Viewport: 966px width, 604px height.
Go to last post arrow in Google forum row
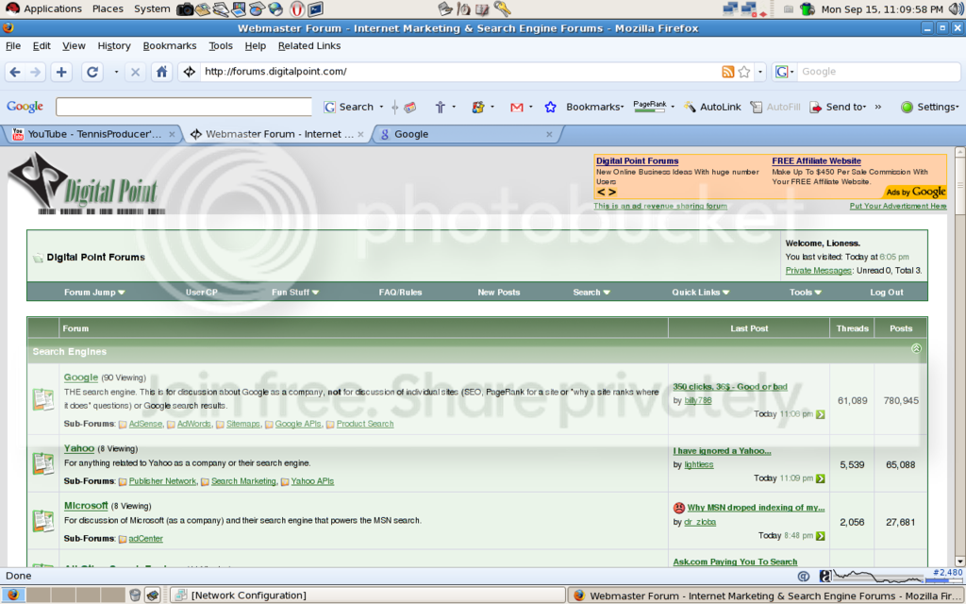click(x=820, y=414)
